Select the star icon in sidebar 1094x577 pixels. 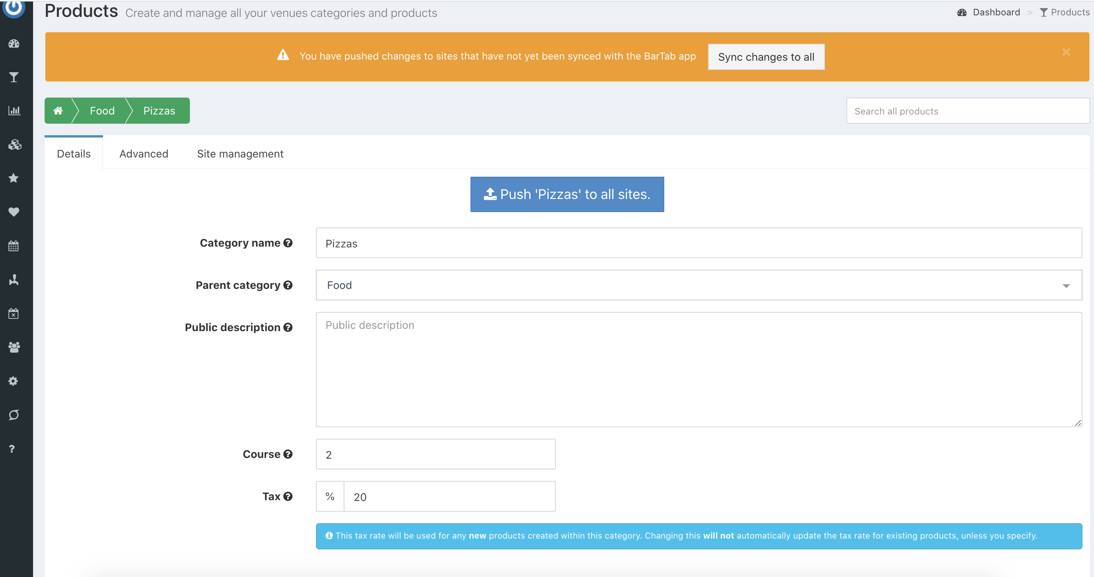coord(14,178)
